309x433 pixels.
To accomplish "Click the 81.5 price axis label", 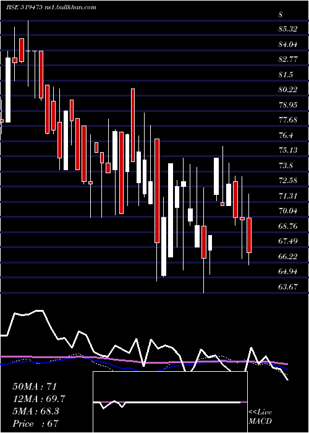I will pyautogui.click(x=286, y=75).
